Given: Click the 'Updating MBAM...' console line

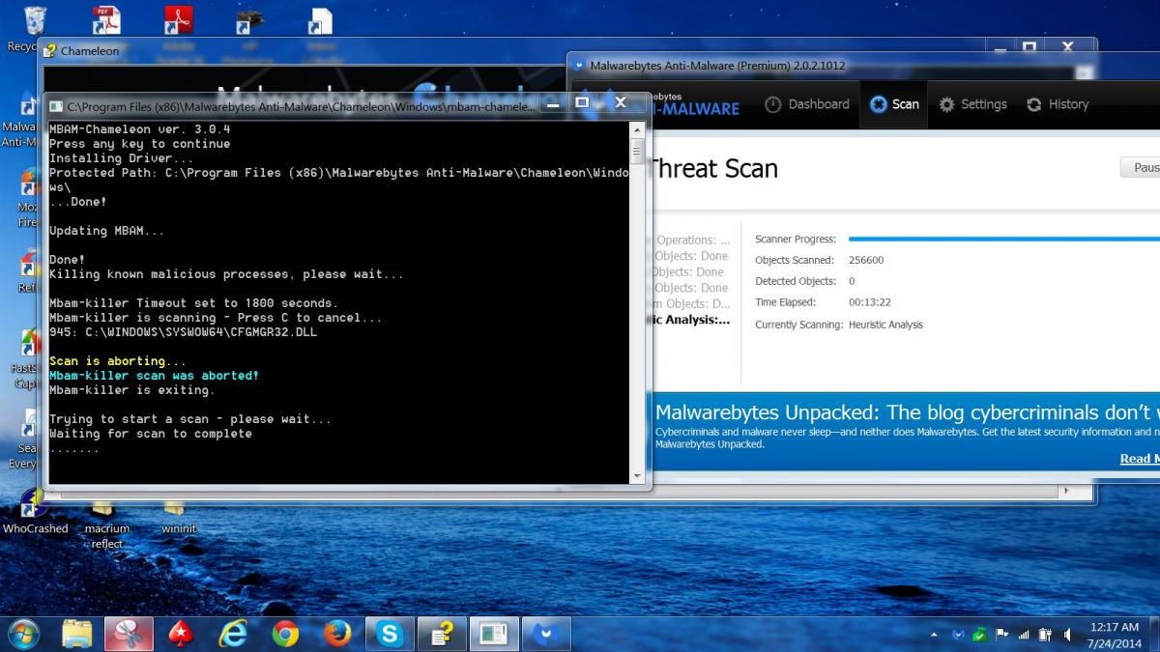Looking at the screenshot, I should pyautogui.click(x=107, y=231).
